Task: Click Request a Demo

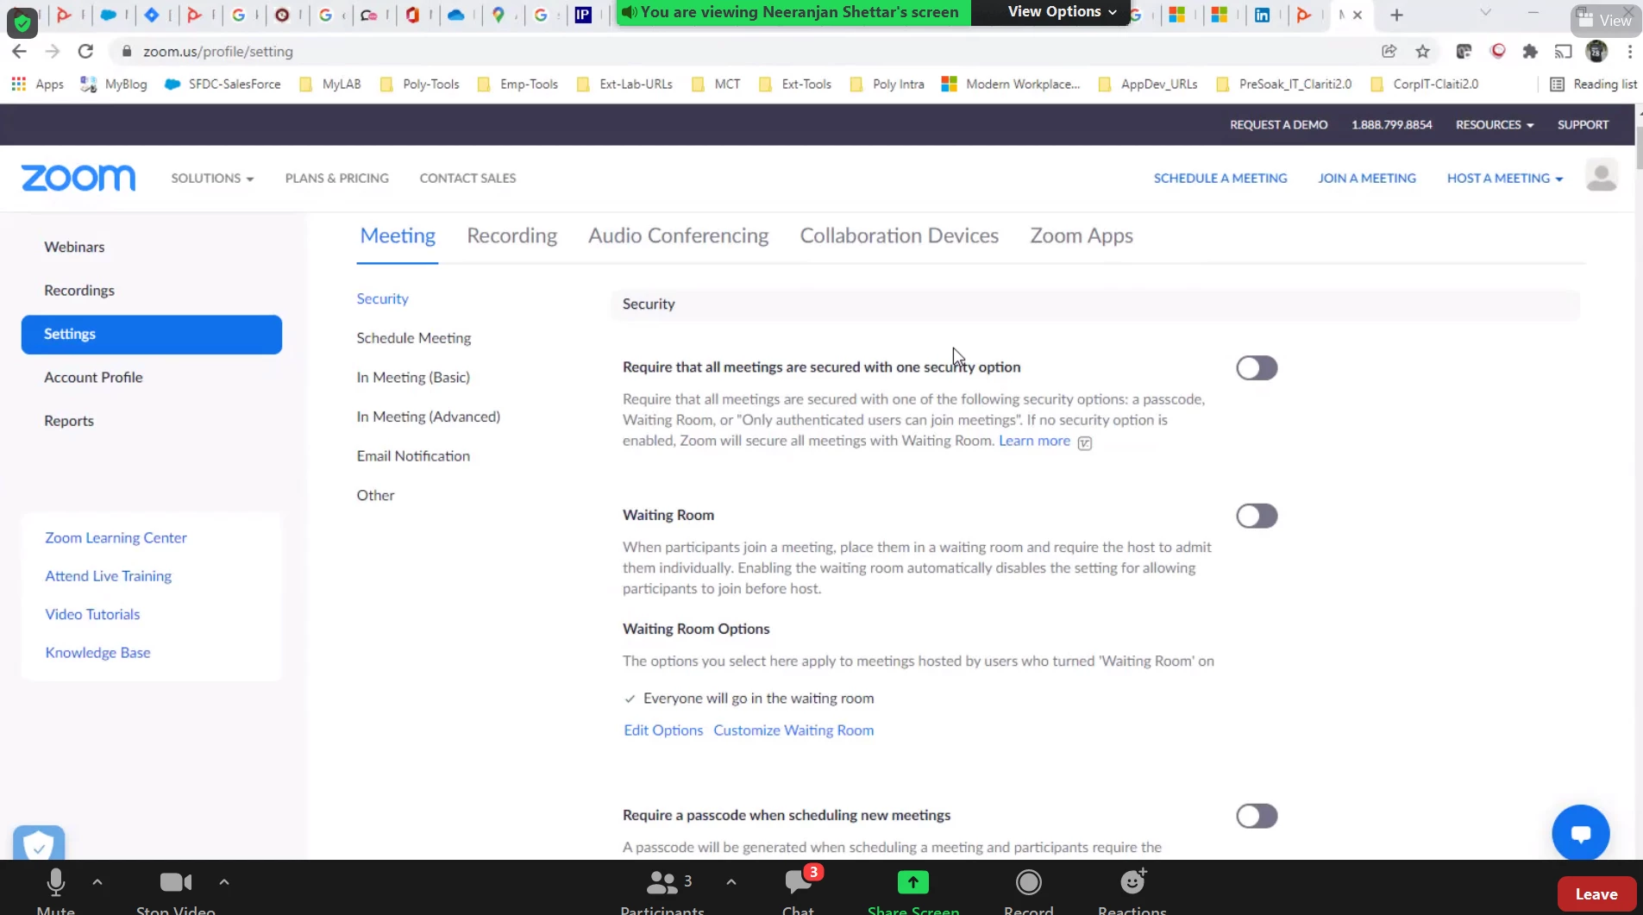Action: point(1278,124)
